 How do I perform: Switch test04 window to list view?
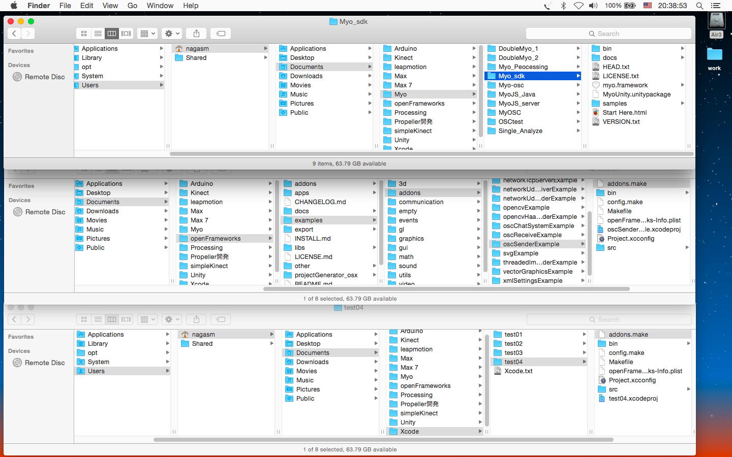[x=98, y=319]
